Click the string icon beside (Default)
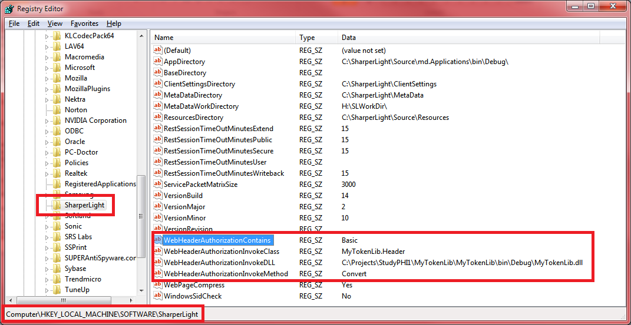Image resolution: width=631 pixels, height=325 pixels. pyautogui.click(x=157, y=51)
